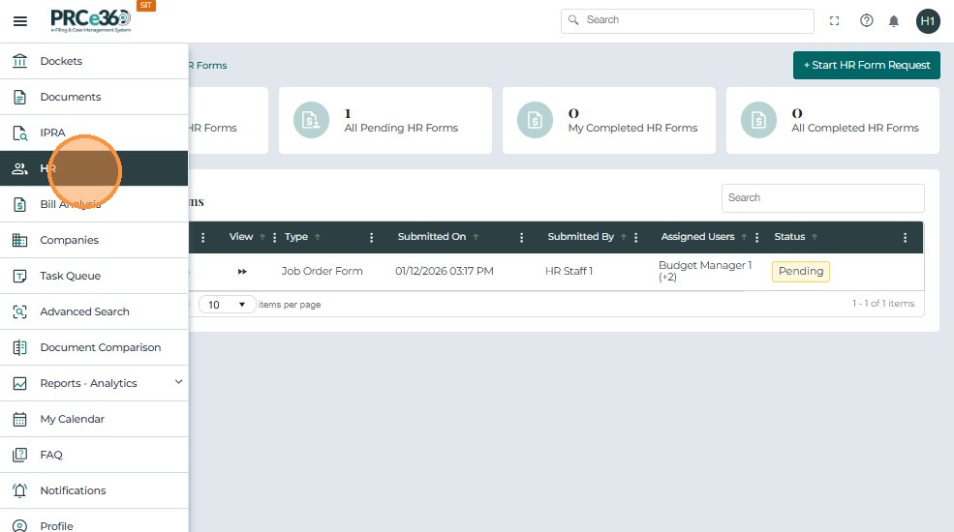Click the HR Forms breadcrumb link
The height and width of the screenshot is (532, 954).
click(x=207, y=65)
